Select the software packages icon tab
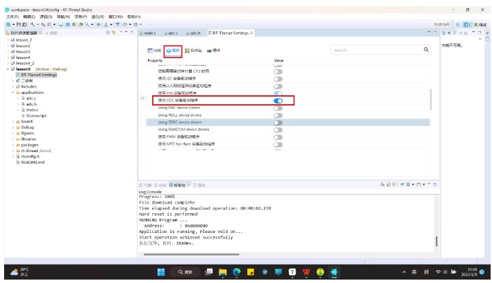This screenshot has height=283, width=492. pyautogui.click(x=193, y=51)
